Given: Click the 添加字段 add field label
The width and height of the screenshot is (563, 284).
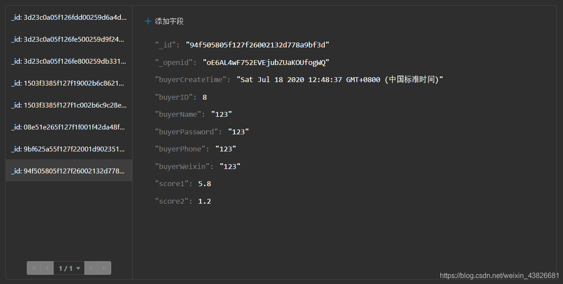Looking at the screenshot, I should [169, 21].
